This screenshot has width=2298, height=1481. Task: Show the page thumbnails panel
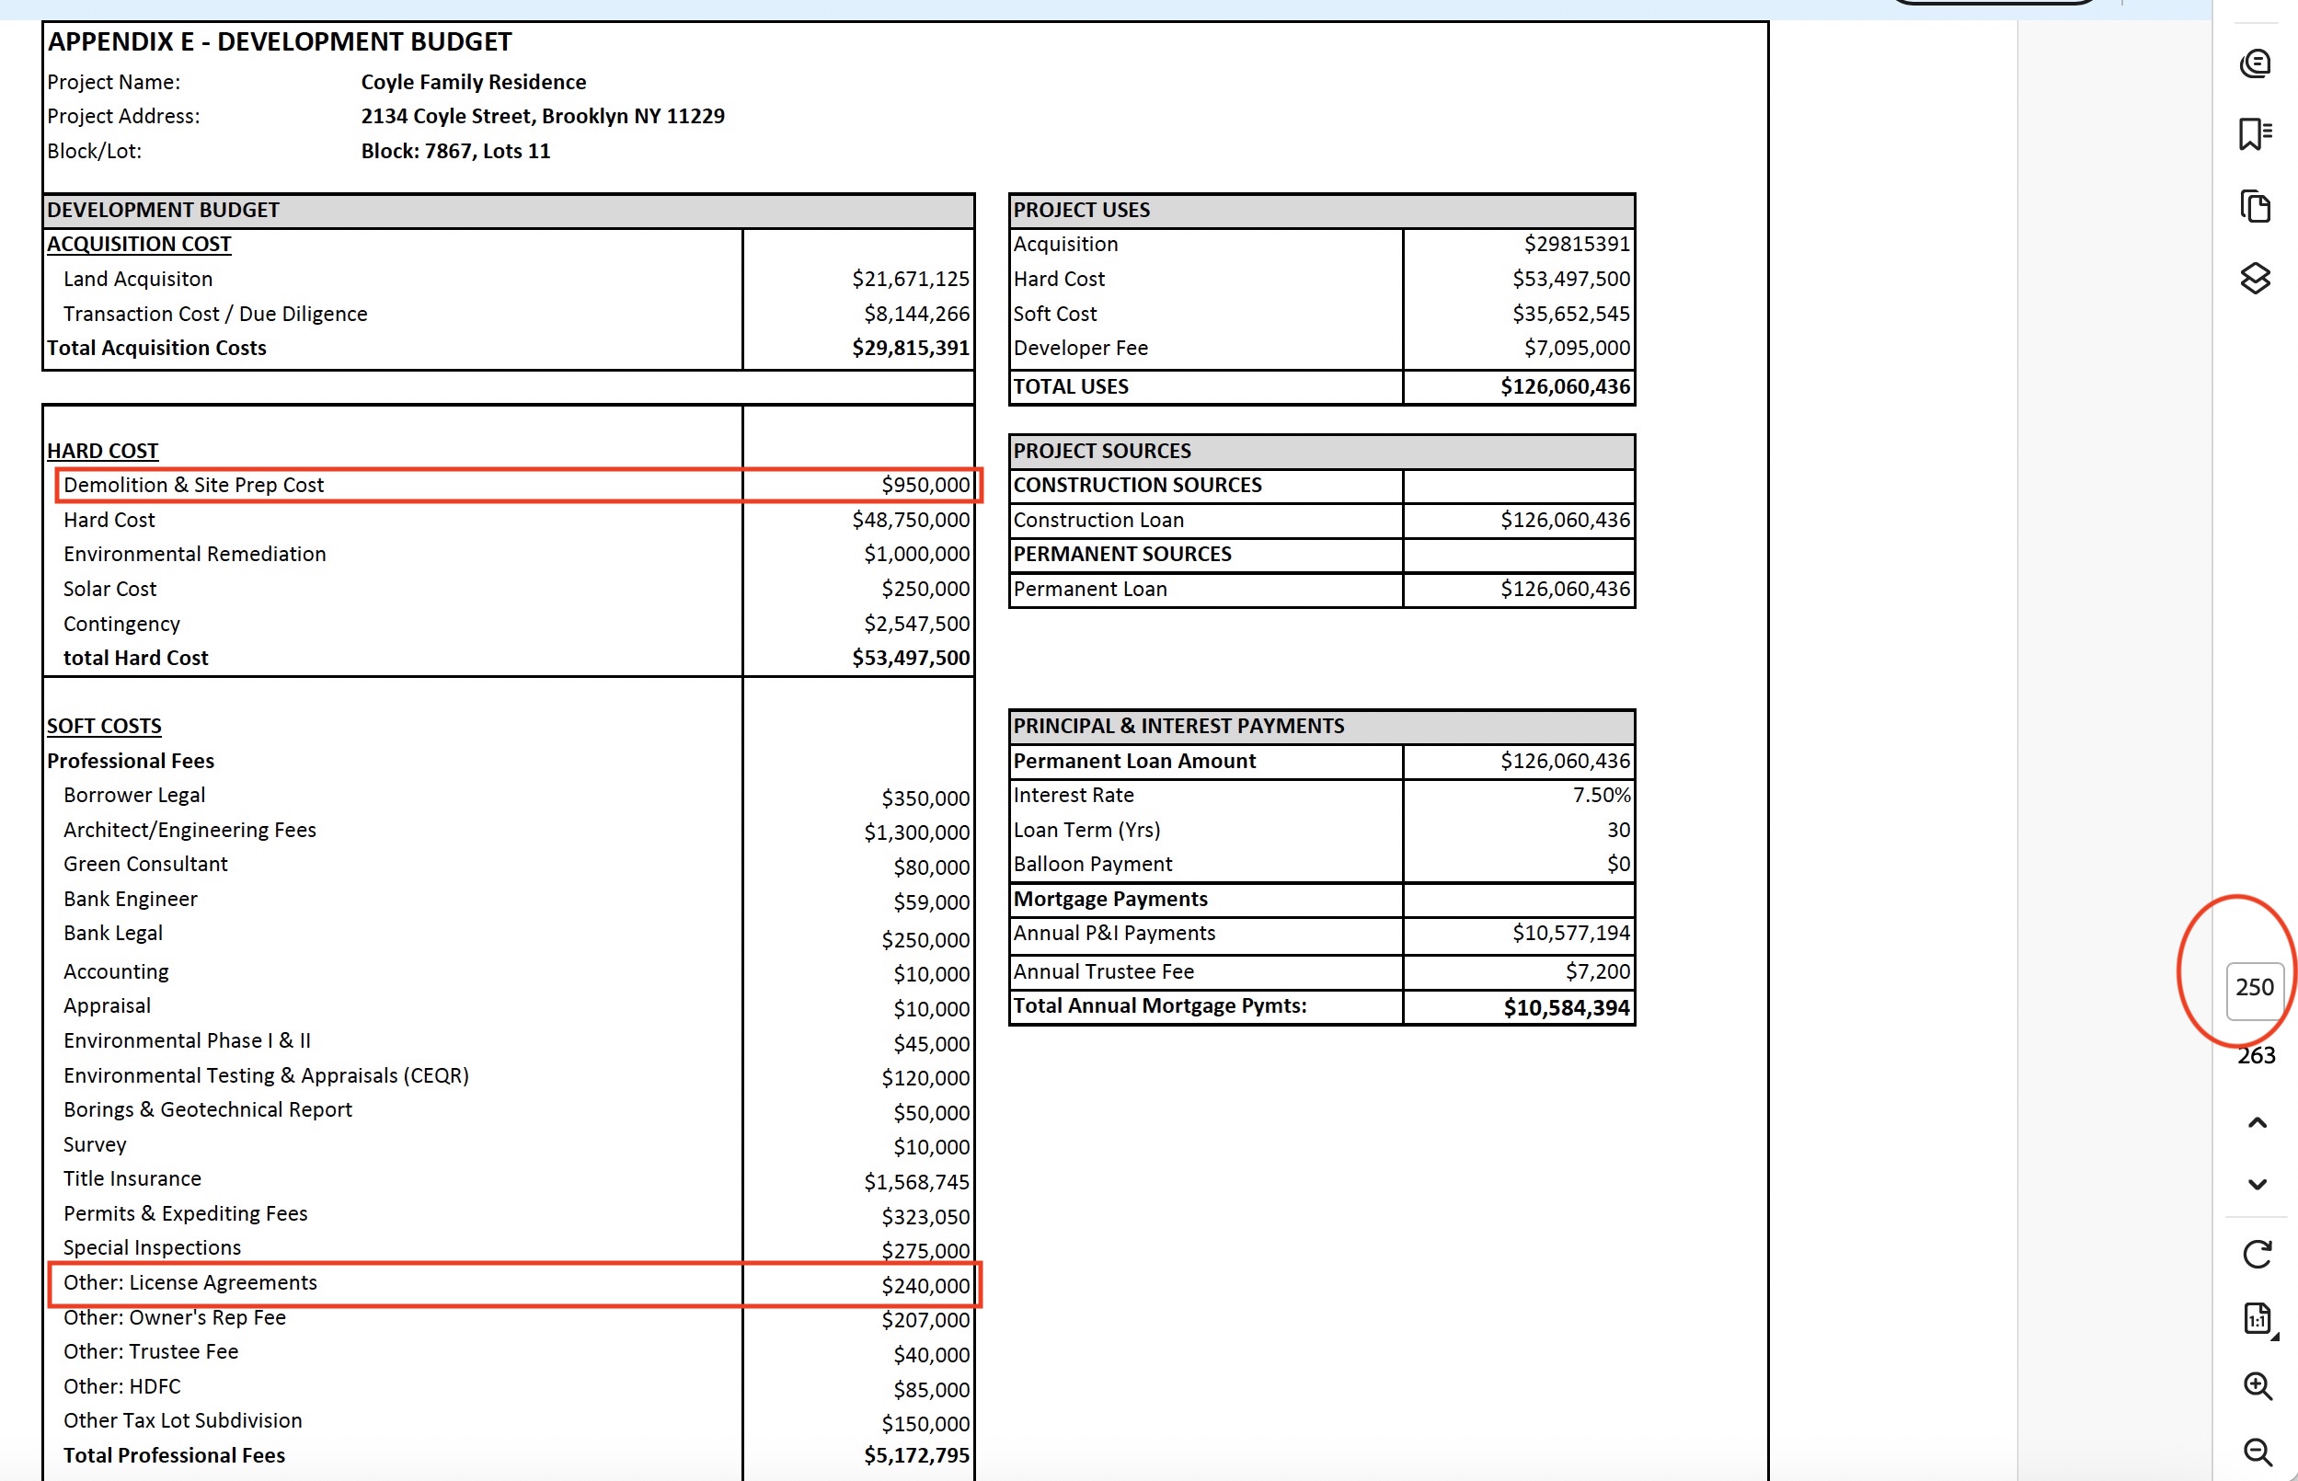pos(2255,207)
